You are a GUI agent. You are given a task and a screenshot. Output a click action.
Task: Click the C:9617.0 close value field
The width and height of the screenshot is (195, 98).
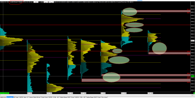(x=36, y=2)
